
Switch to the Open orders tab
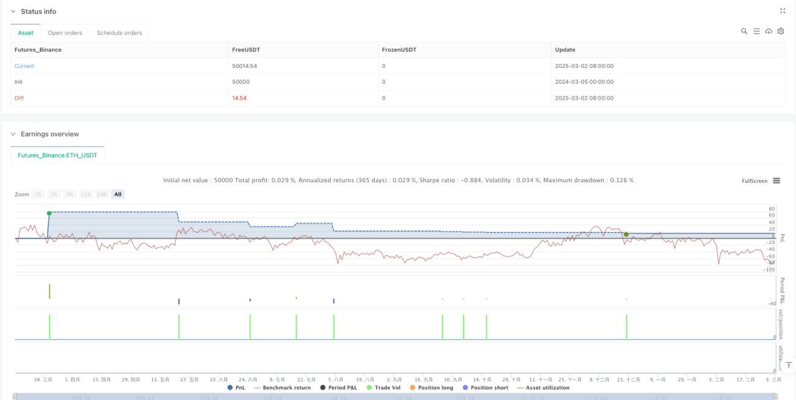pyautogui.click(x=65, y=33)
